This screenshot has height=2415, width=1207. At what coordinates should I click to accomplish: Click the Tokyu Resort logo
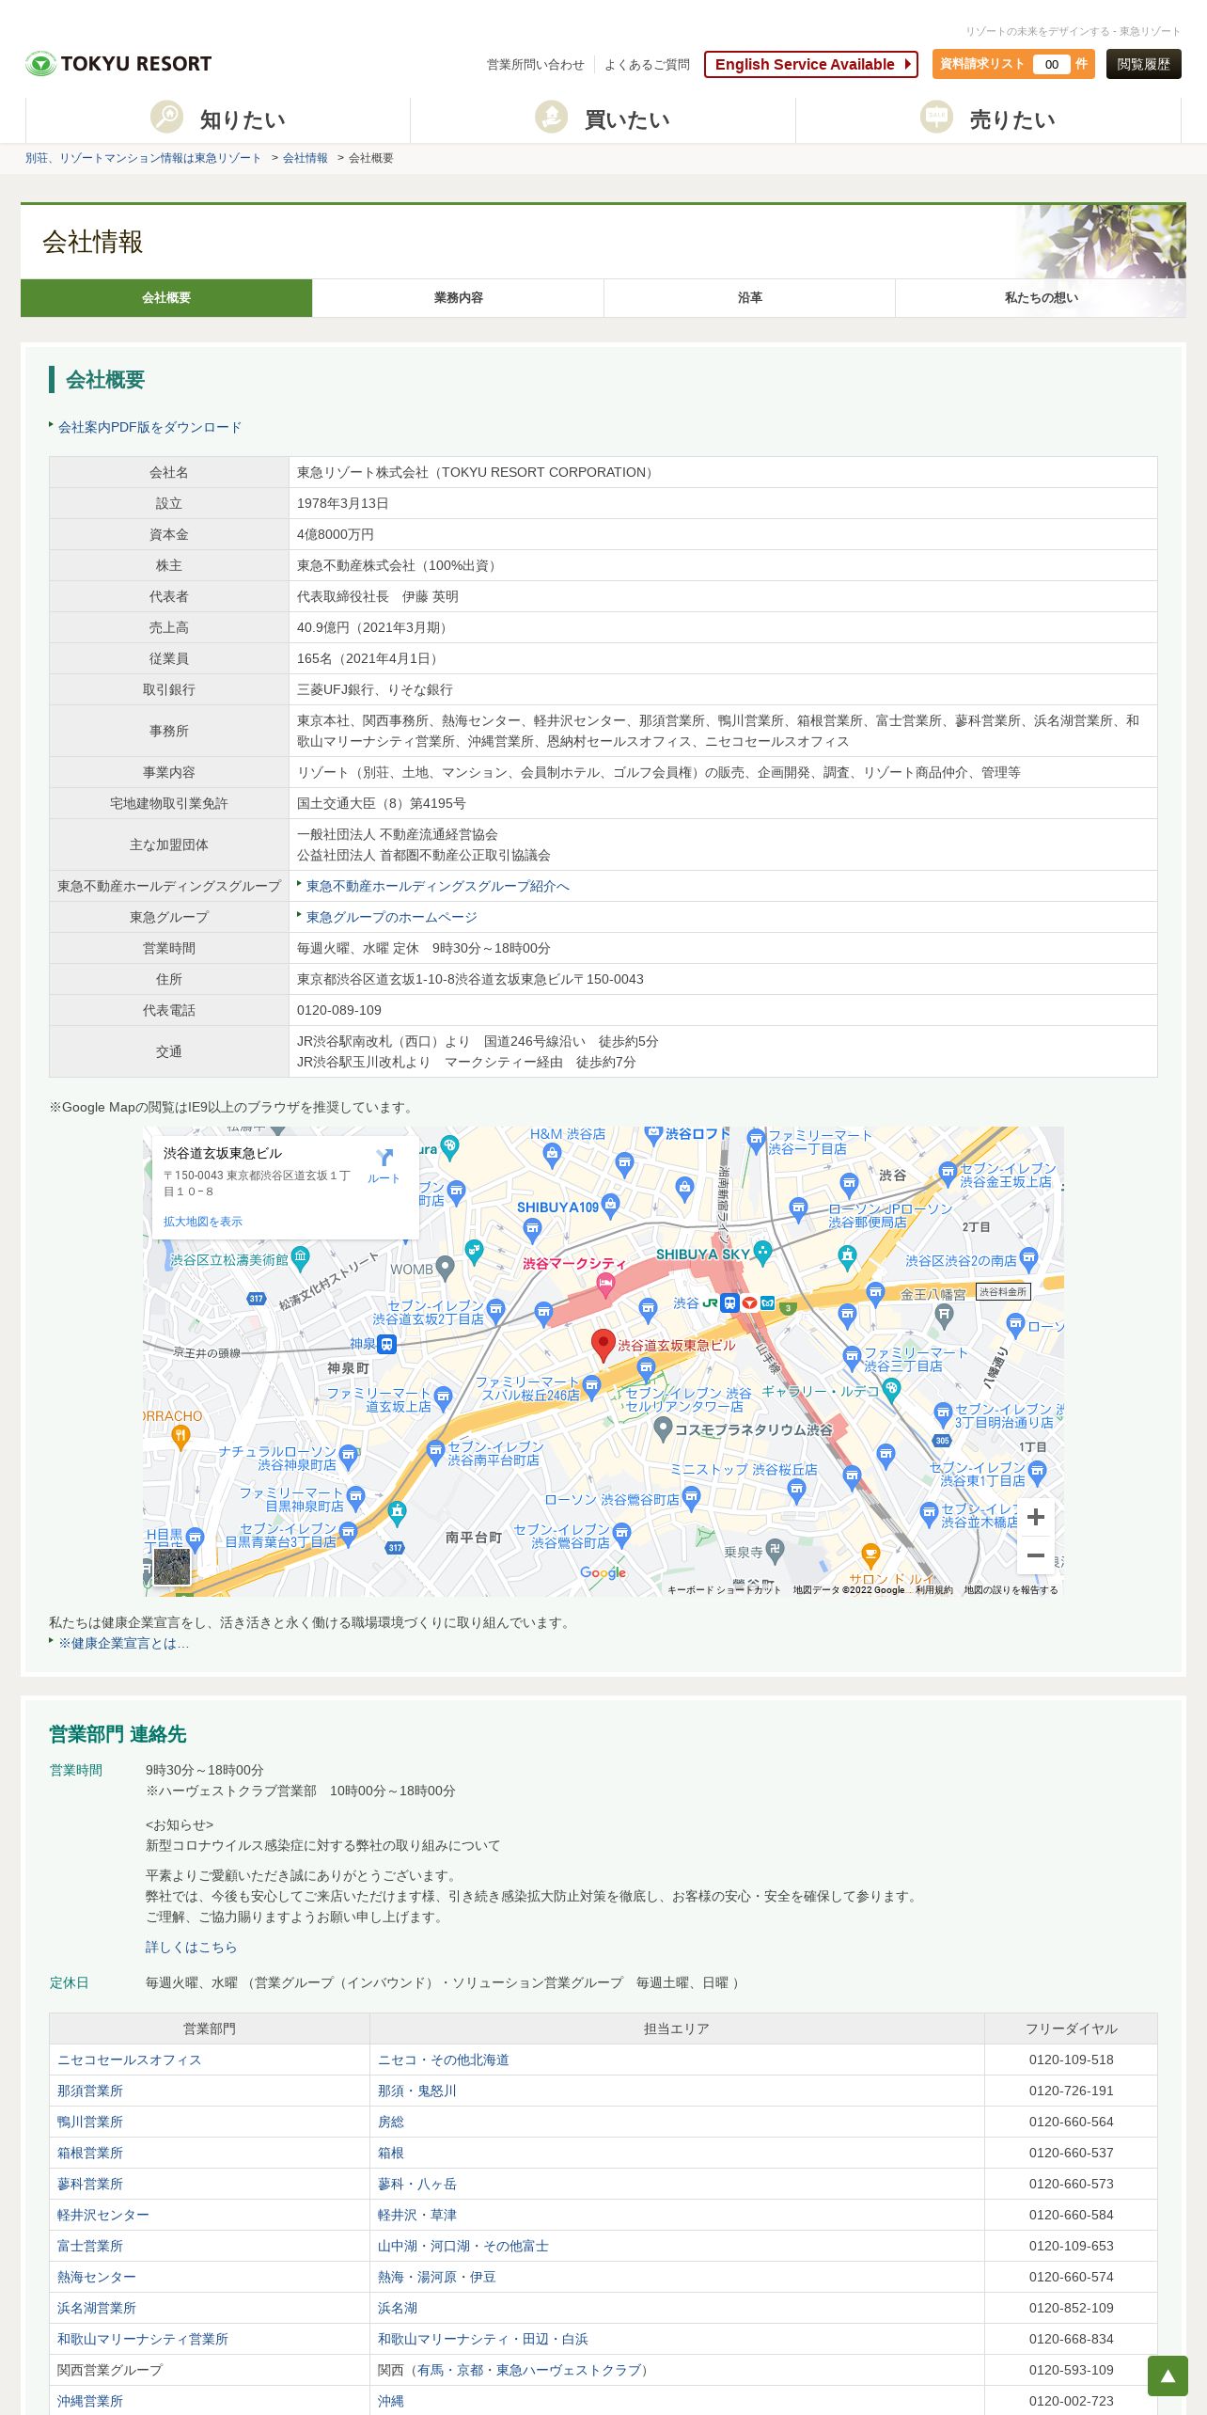click(x=118, y=64)
